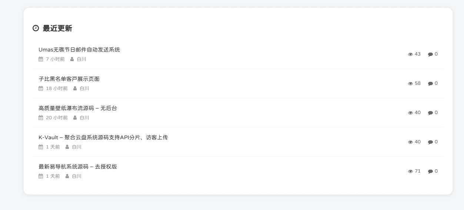Viewport: 464px width, 210px height.
Task: Click the eye icon showing 43 views
Action: click(x=410, y=54)
